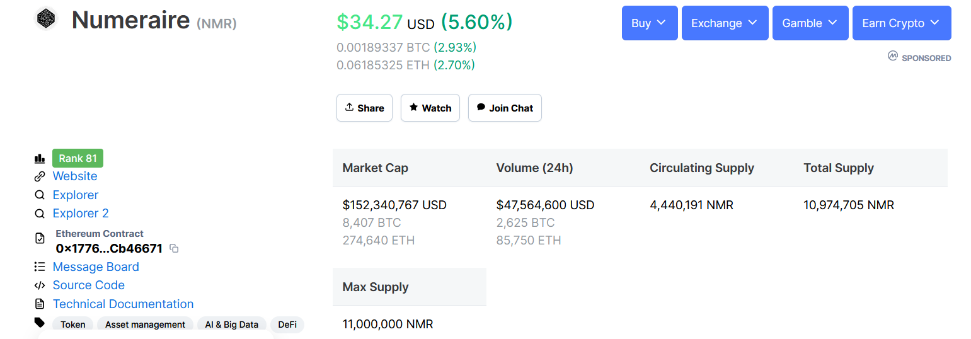Copy the Ethereum contract address icon
971x339 pixels.
tap(175, 249)
